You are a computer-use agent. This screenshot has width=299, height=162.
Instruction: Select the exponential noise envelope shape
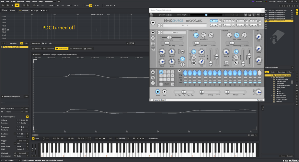pos(236,52)
